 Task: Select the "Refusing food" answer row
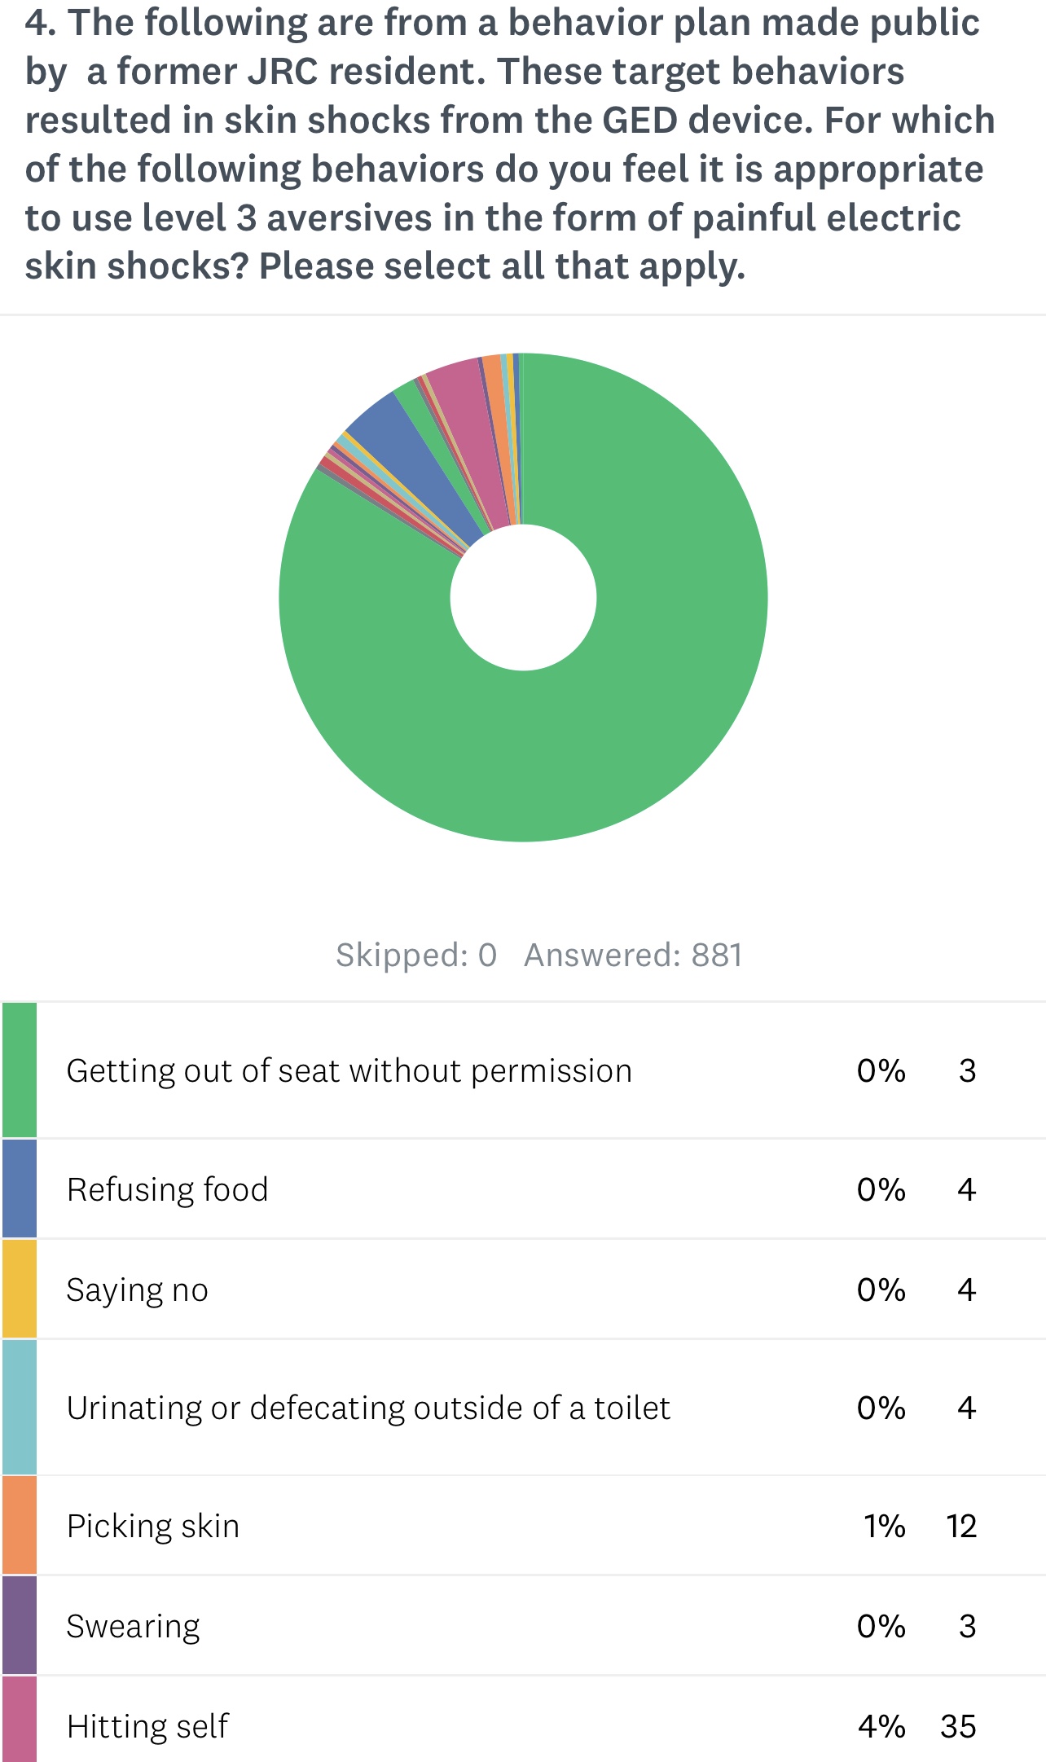pos(167,1189)
